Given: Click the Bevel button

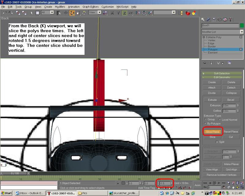Looking at the screenshot, I should pos(231,100).
